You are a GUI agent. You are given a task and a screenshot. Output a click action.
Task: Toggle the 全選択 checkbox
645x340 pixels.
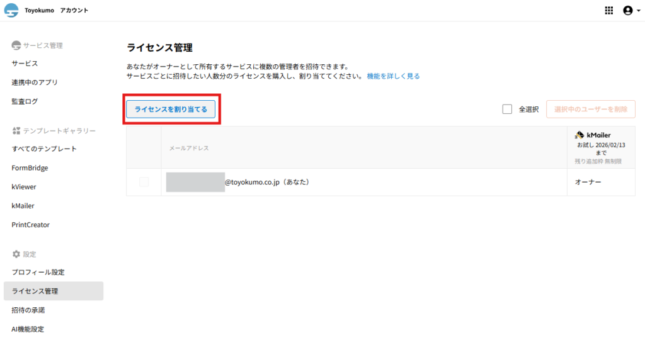pos(507,109)
